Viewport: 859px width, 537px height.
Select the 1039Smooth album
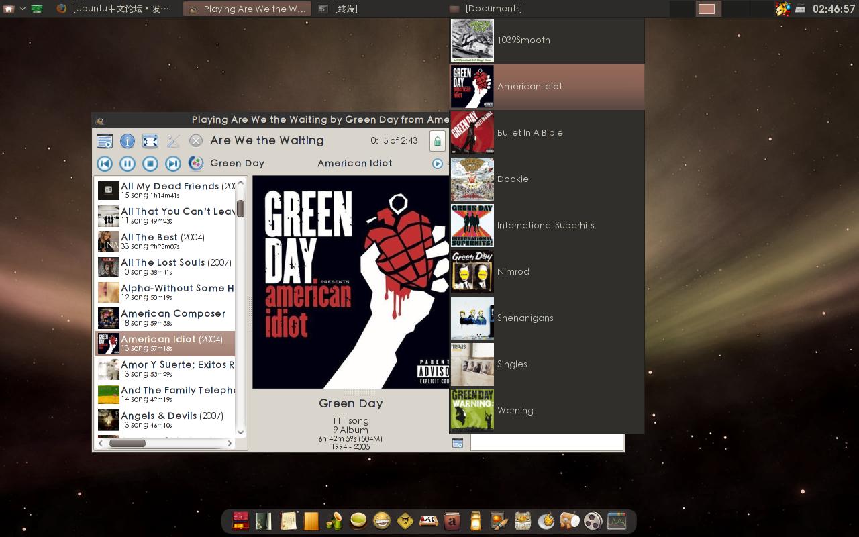tap(547, 40)
